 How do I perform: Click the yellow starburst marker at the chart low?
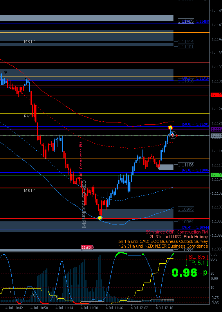point(100,218)
